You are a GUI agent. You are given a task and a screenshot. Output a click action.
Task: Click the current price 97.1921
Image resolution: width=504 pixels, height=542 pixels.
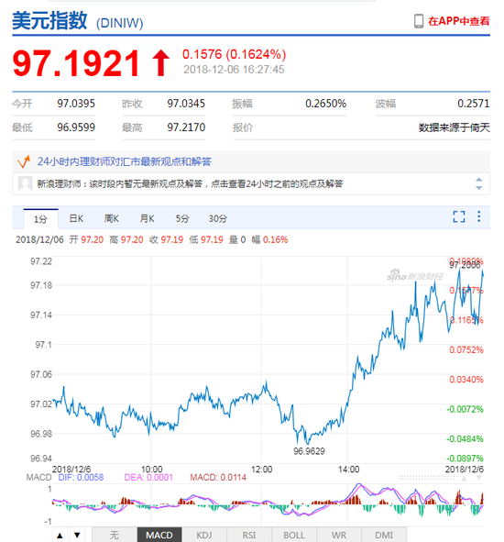[x=76, y=63]
